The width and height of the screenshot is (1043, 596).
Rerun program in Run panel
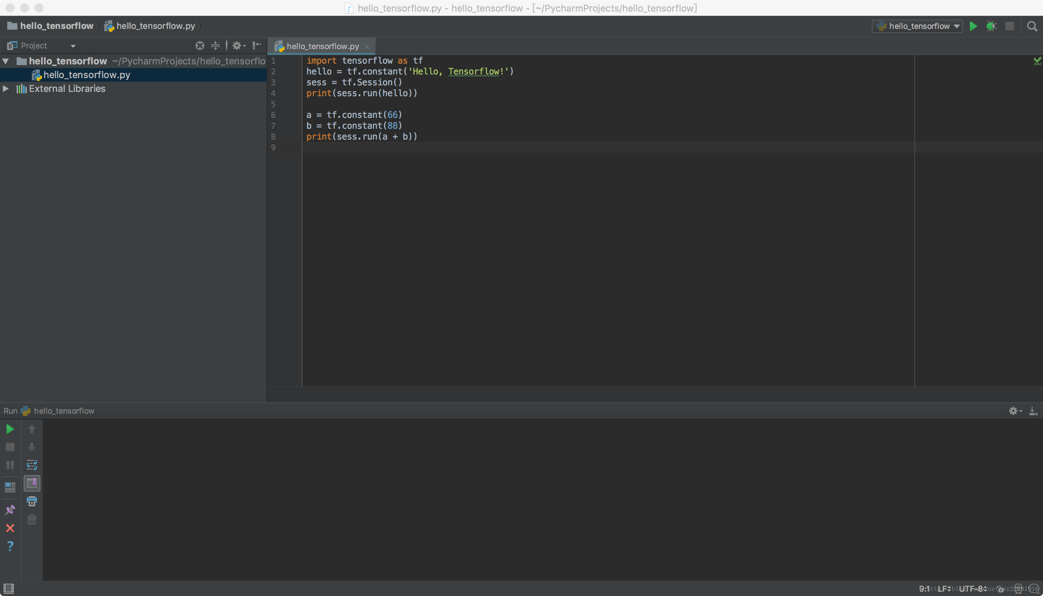(x=10, y=429)
